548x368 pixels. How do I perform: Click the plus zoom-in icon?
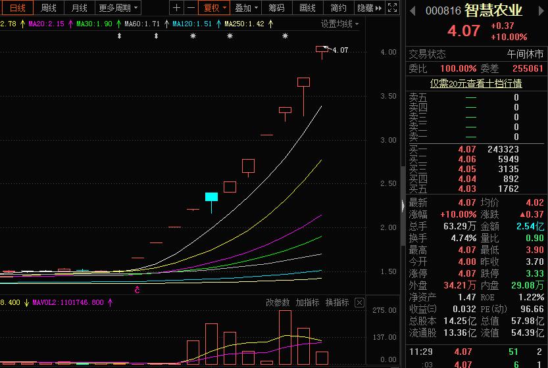point(176,8)
